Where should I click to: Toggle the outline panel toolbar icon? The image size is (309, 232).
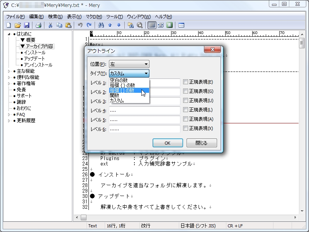[170, 25]
